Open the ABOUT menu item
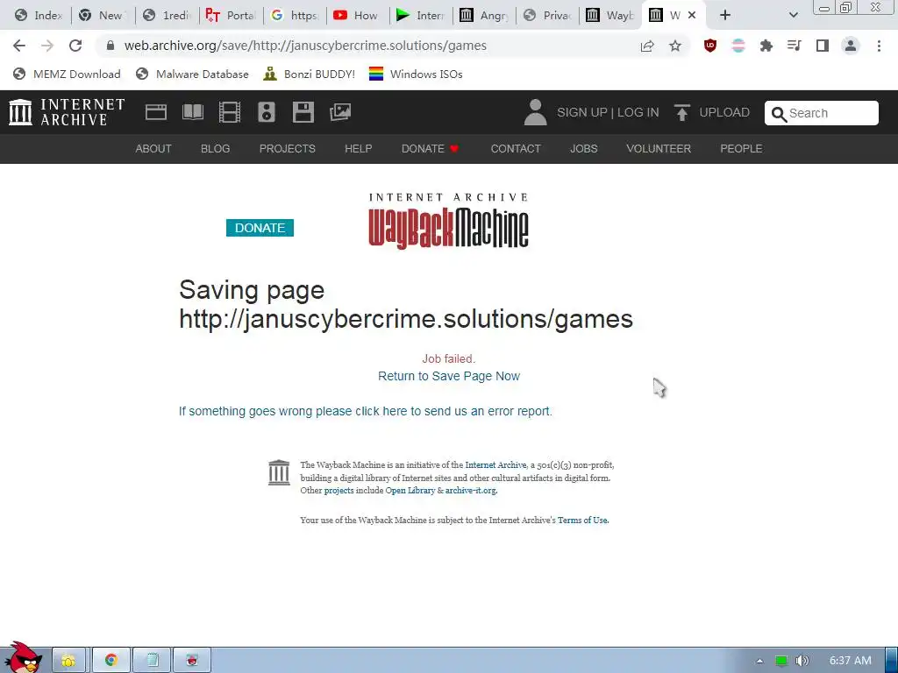Viewport: 898px width, 673px height. point(153,149)
